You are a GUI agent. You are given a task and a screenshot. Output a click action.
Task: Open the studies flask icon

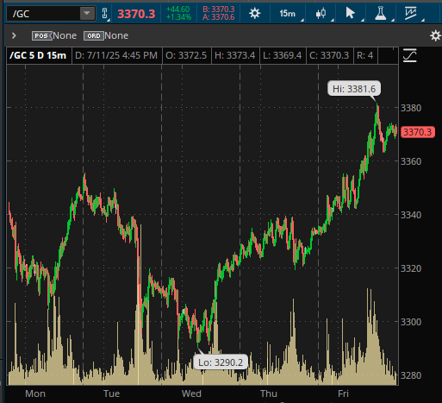click(381, 14)
